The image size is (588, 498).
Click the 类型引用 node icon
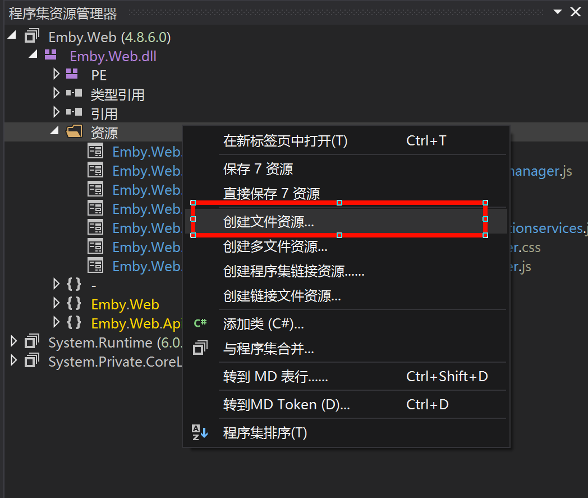click(74, 94)
